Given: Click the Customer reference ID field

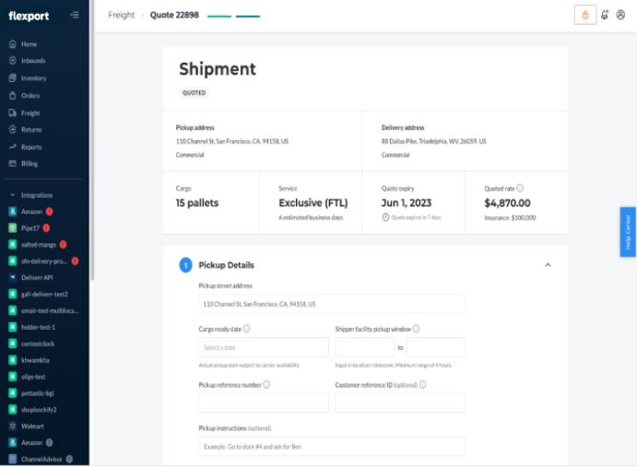Looking at the screenshot, I should 400,403.
